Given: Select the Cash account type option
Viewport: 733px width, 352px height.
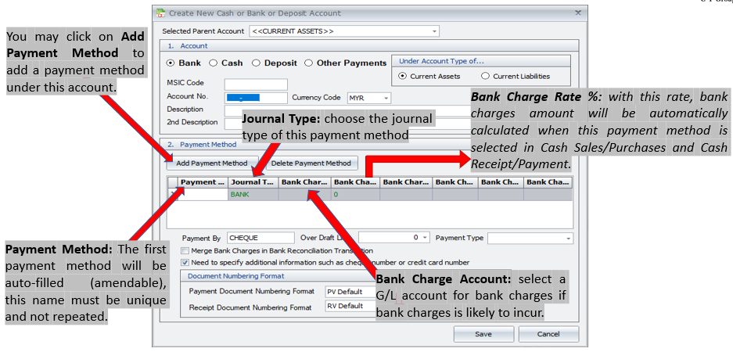Looking at the screenshot, I should tap(214, 63).
